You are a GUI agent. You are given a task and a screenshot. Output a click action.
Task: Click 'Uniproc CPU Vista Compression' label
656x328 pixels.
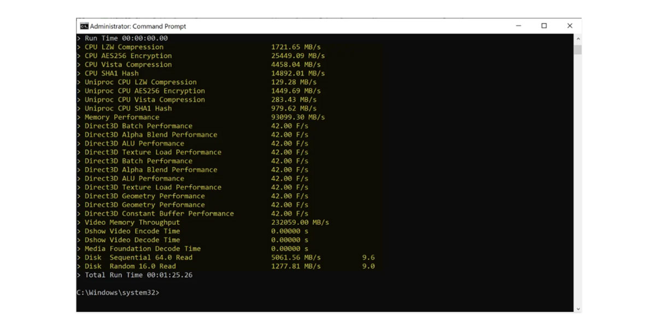(145, 99)
